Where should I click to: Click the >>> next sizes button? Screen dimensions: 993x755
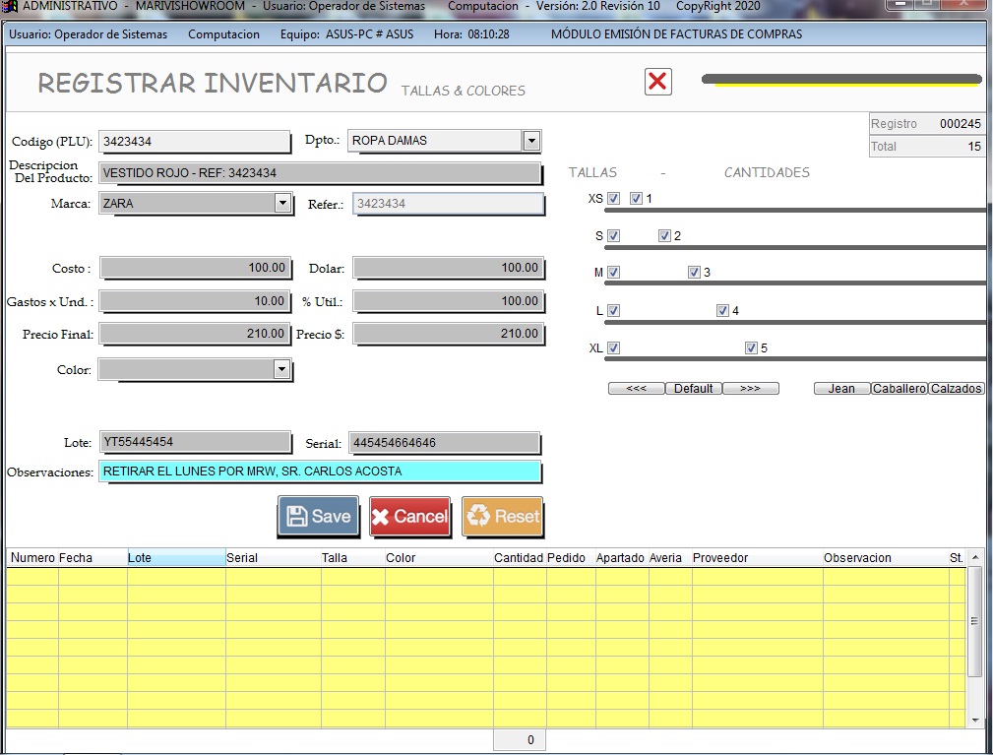(751, 388)
